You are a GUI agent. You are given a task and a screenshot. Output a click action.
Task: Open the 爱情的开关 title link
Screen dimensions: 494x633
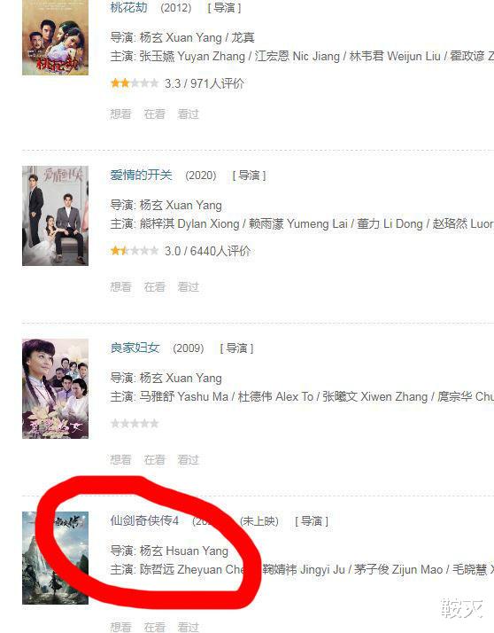click(x=141, y=175)
